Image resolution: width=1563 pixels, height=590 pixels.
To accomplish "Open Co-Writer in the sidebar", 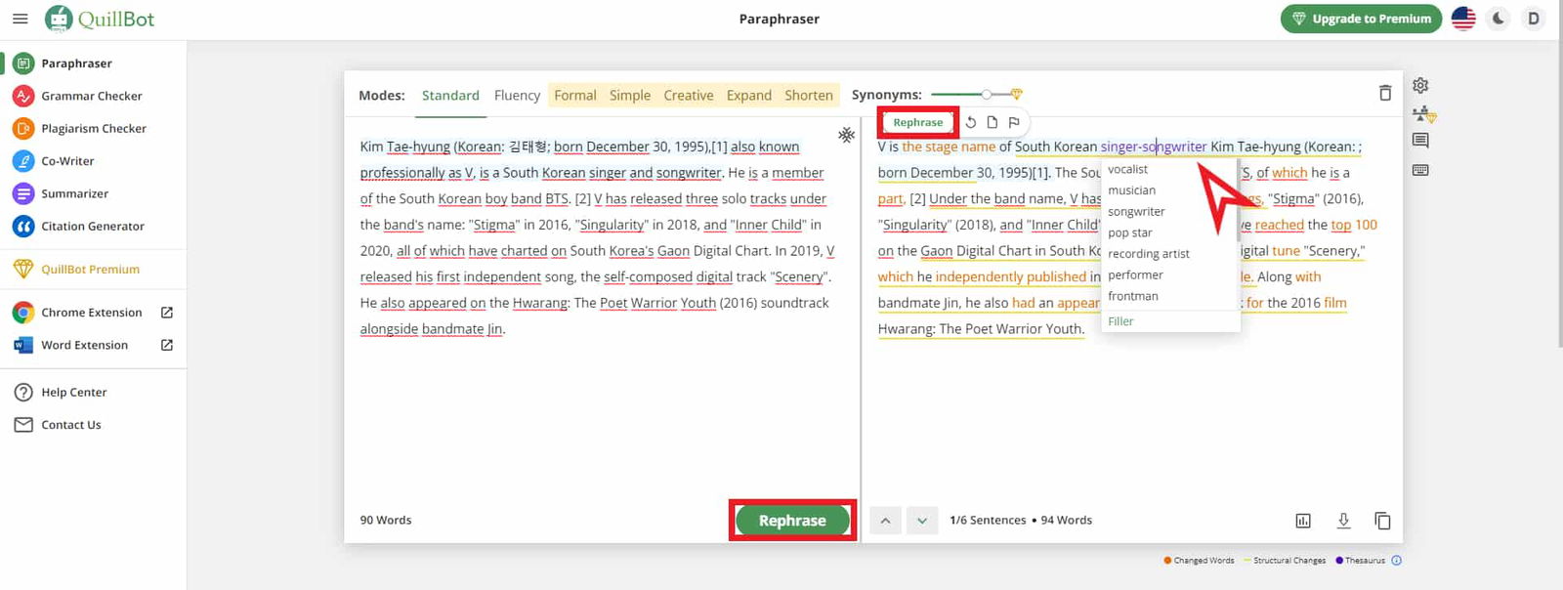I will (67, 161).
